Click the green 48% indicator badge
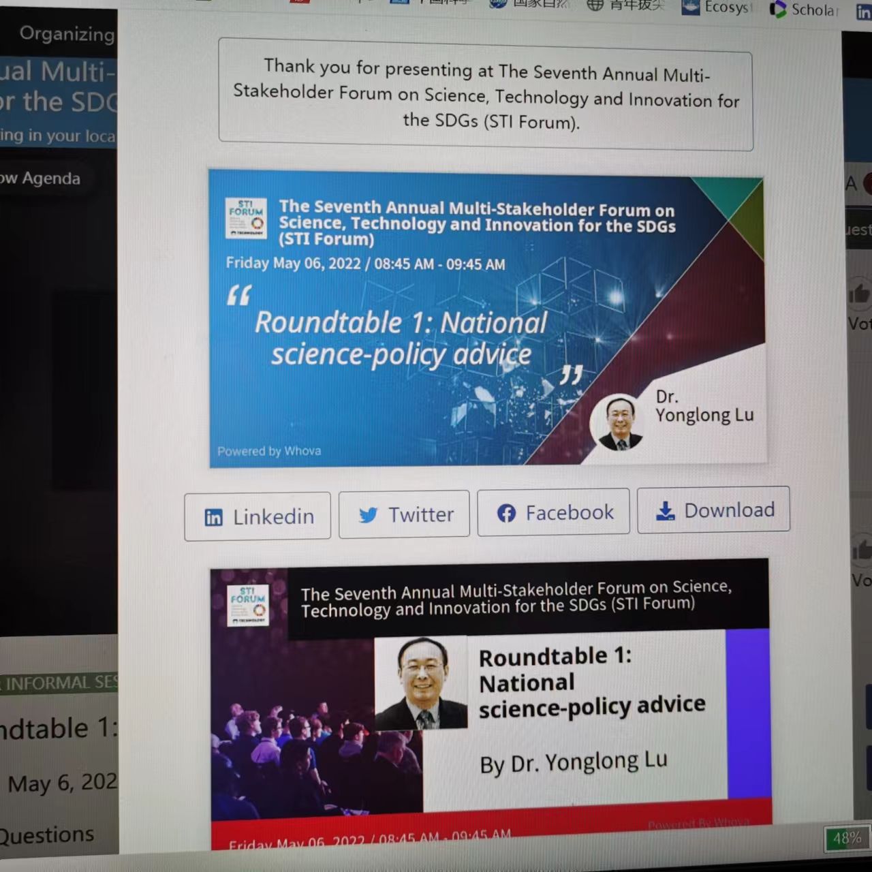 coord(846,838)
